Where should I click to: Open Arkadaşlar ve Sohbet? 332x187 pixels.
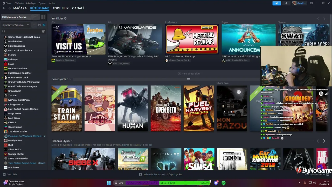point(317,175)
